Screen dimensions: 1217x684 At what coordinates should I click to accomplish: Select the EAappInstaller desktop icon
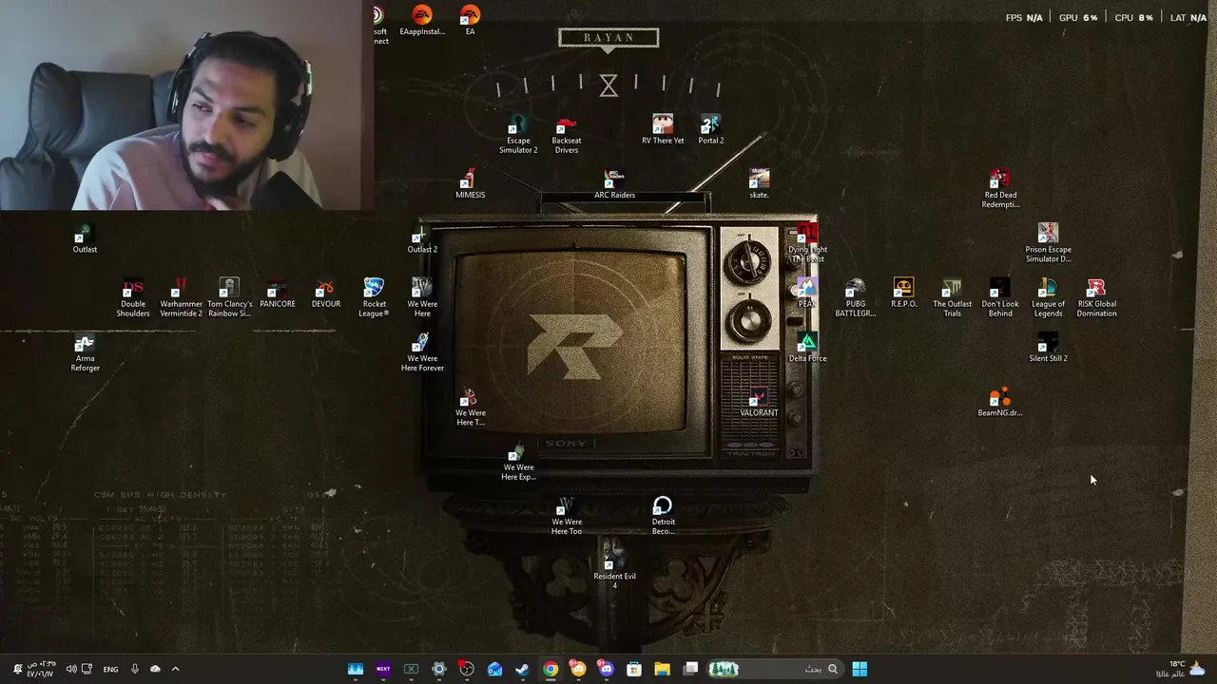(x=422, y=21)
